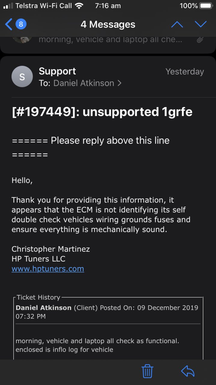Tap the Wi-Fi signal icon in status bar
The height and width of the screenshot is (385, 216).
point(79,6)
